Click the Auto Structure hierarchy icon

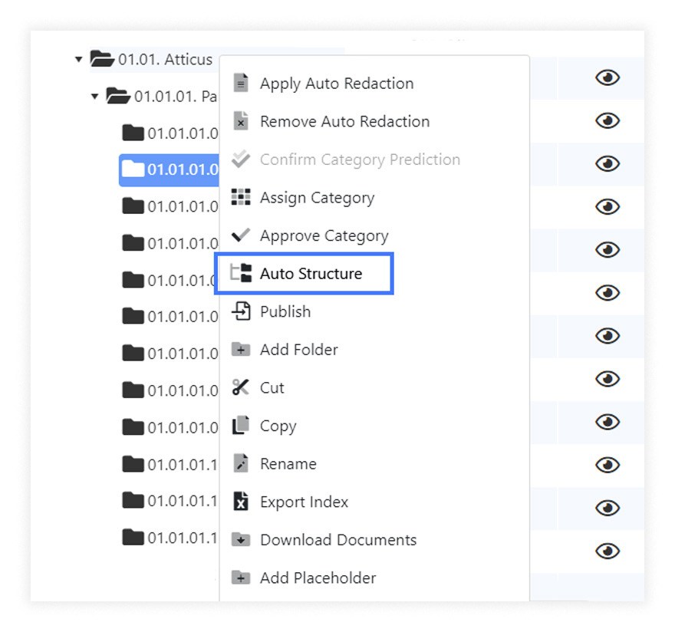[241, 273]
